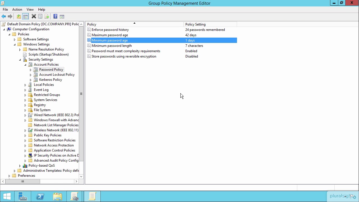The image size is (359, 202).
Task: Click the tree horizontal scrollbar right arrow
Action: click(76, 182)
